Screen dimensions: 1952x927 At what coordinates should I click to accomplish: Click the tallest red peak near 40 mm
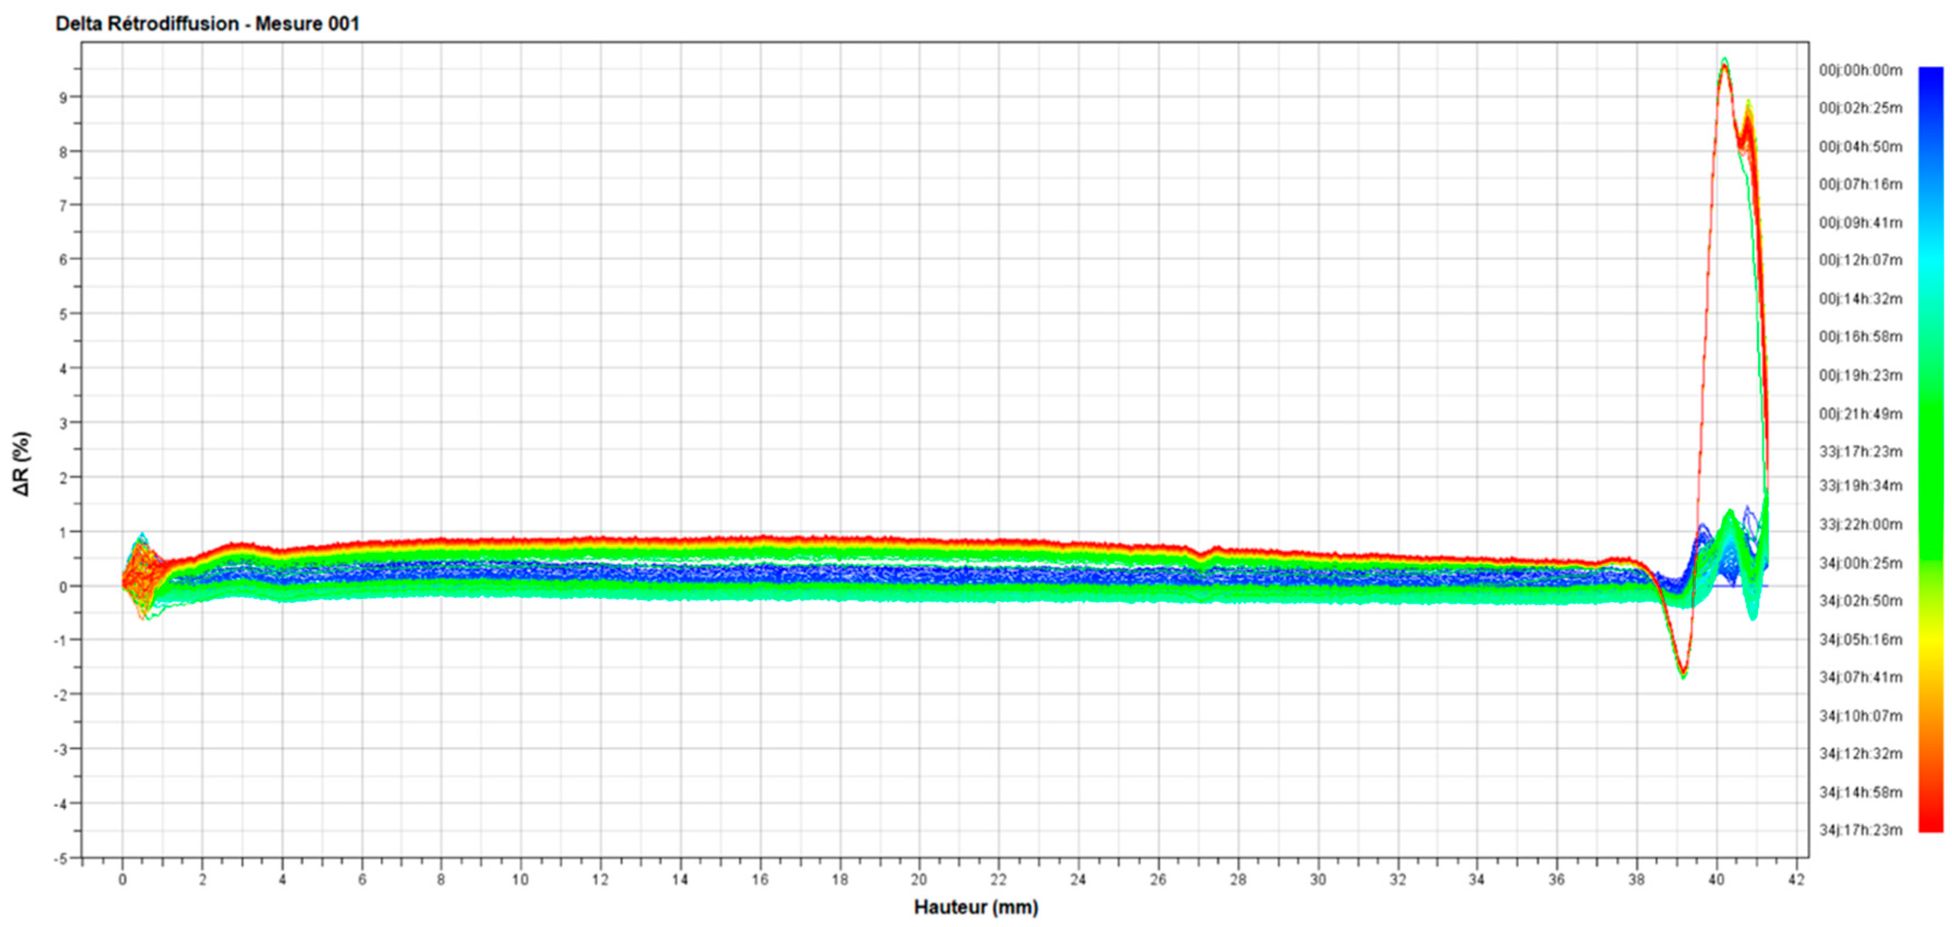click(1725, 66)
